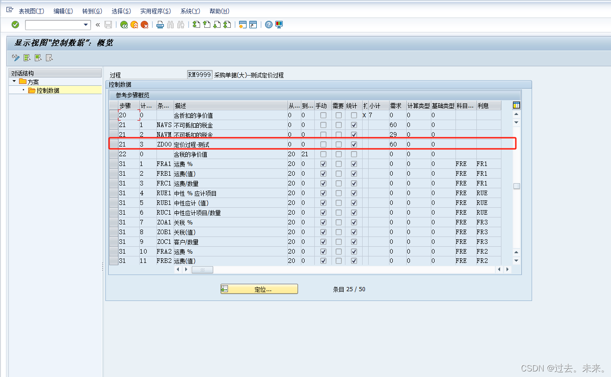Viewport: 611px width, 377px height.
Task: Click the green Back icon
Action: 124,25
